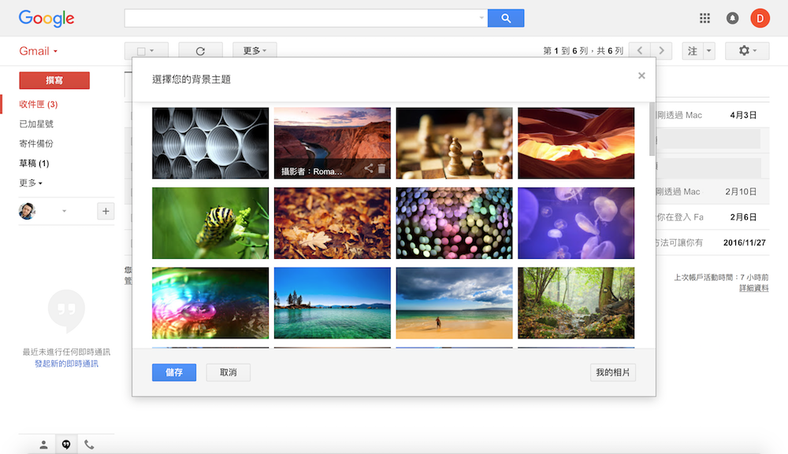
Task: Select the turquoise lake theme
Action: 333,303
